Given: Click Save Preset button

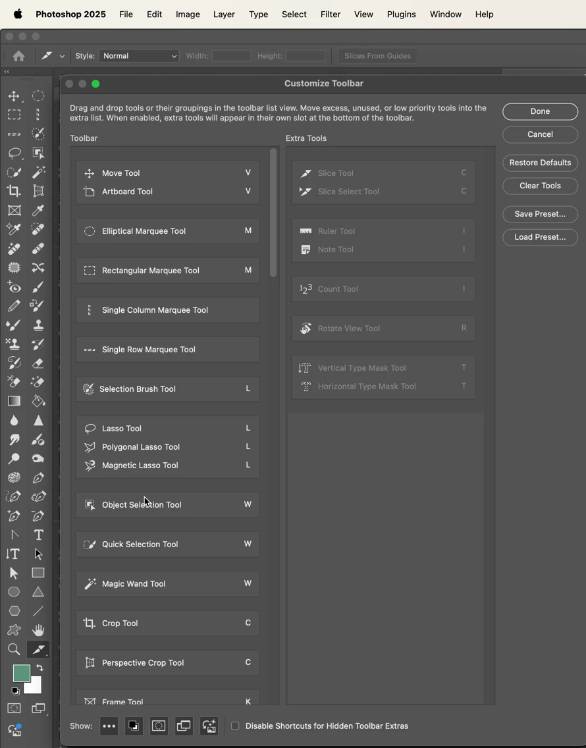Looking at the screenshot, I should 540,214.
